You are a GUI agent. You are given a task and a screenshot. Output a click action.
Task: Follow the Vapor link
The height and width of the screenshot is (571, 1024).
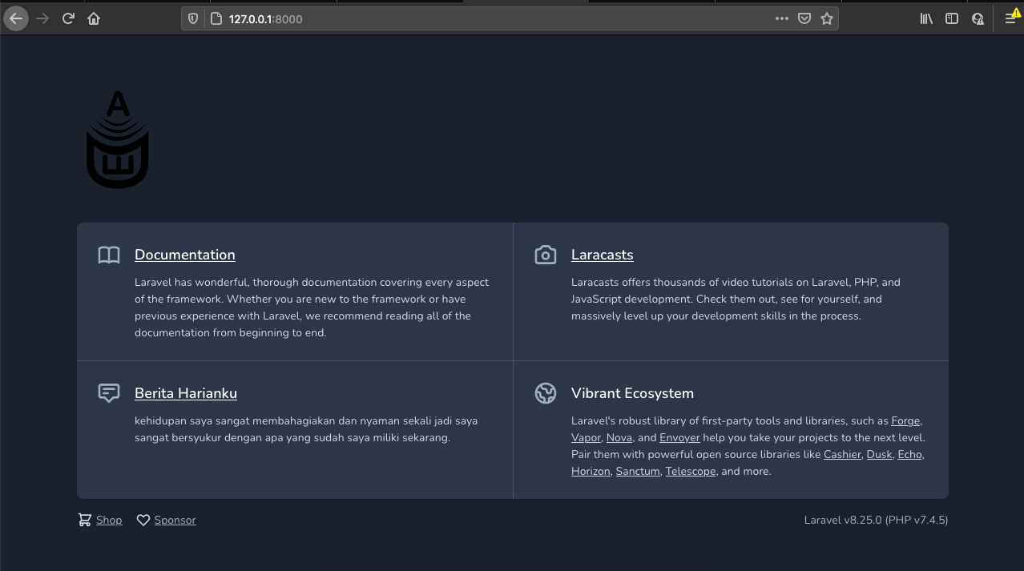pyautogui.click(x=587, y=437)
